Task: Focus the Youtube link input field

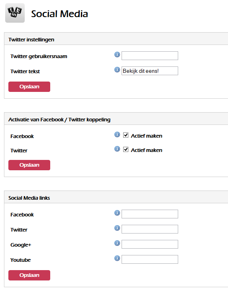Action: [150, 259]
